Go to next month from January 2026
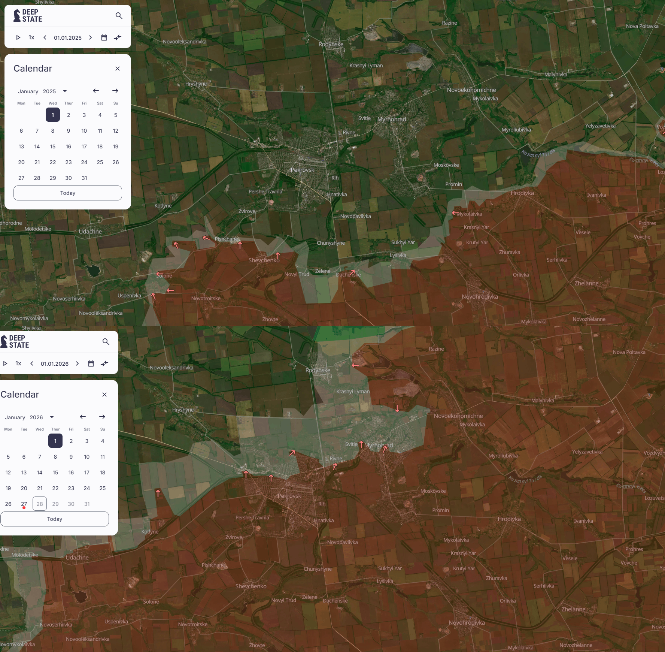The width and height of the screenshot is (665, 652). tap(102, 417)
